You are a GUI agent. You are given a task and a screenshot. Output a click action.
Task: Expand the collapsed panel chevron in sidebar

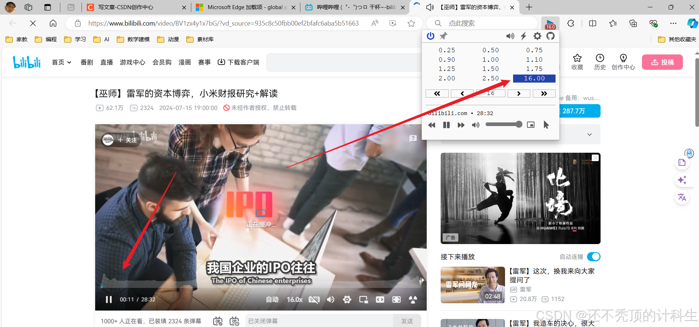click(589, 134)
